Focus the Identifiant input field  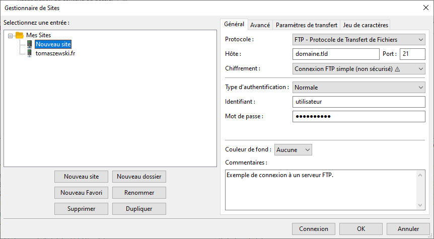[358, 102]
